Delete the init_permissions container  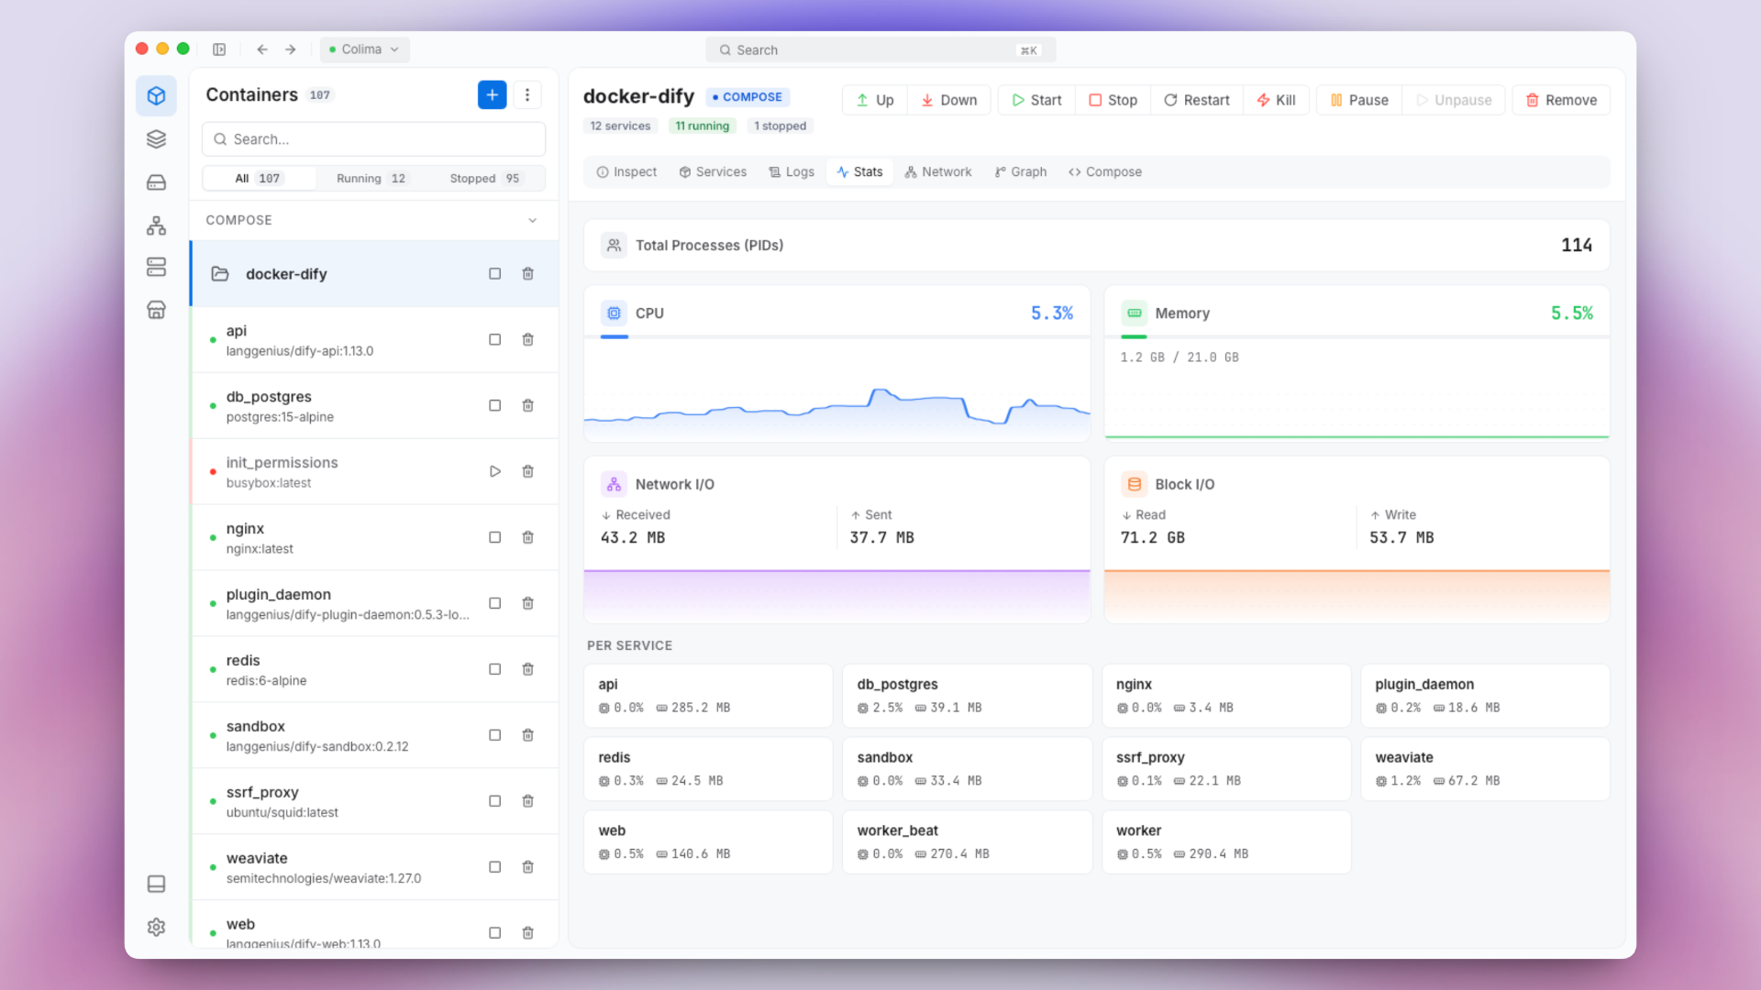[x=527, y=472]
